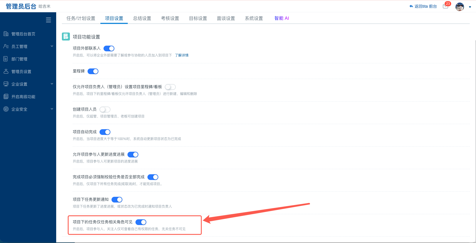Click the 管理后台首页 sidebar icon
Viewport: 476px width, 243px height.
(x=6, y=34)
